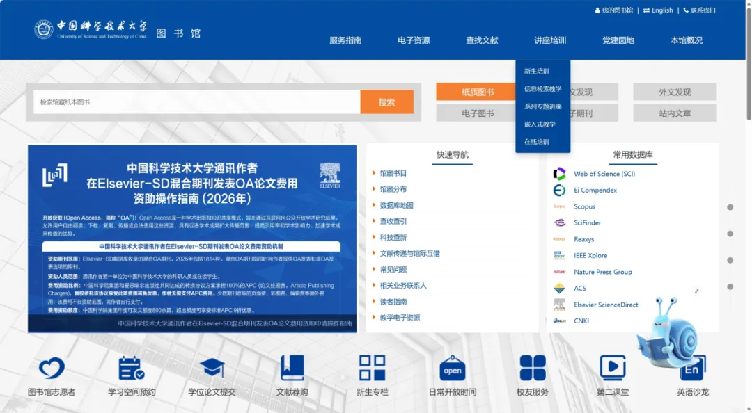752x413 pixels.
Task: Click the Ei Compendex logo icon
Action: (559, 191)
